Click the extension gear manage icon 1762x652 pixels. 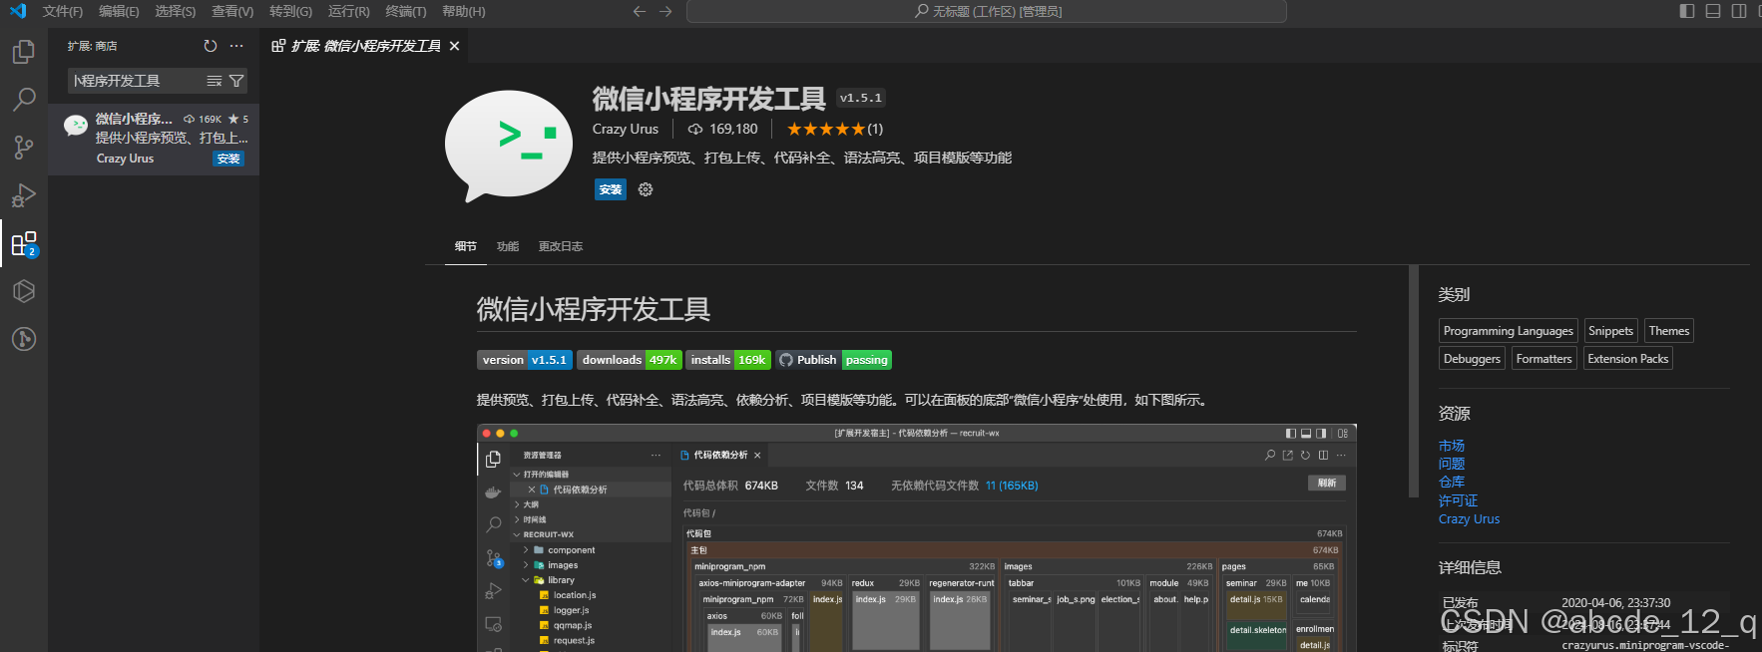pos(646,189)
